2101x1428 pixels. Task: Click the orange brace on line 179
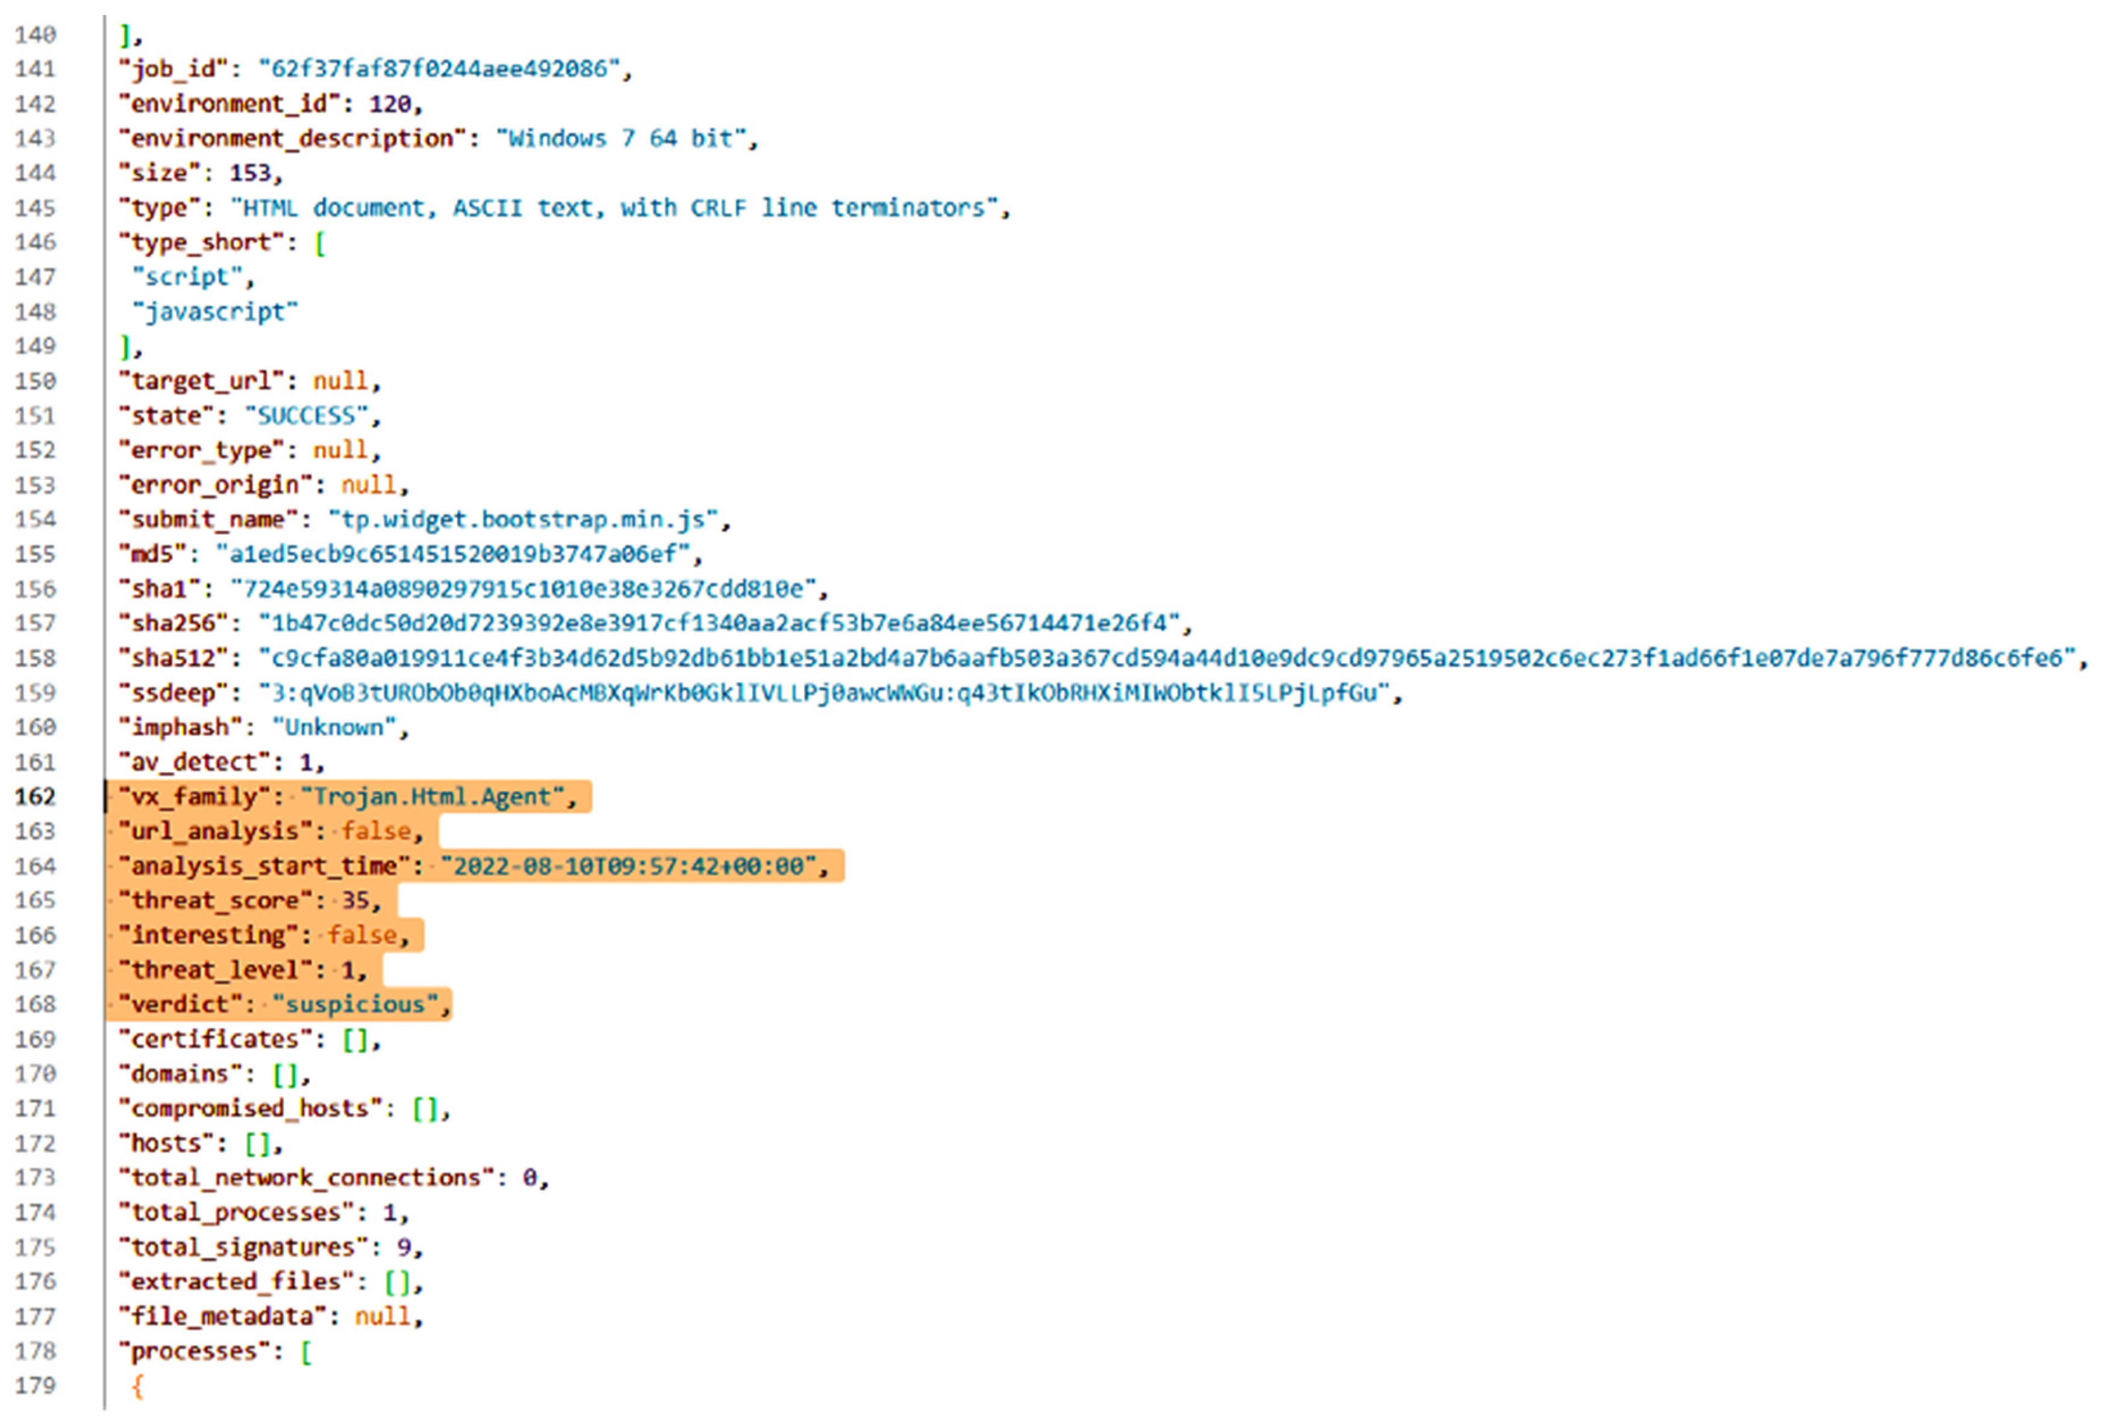[137, 1385]
